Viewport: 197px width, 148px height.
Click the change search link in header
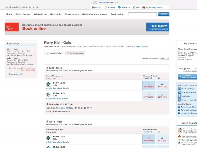tap(141, 46)
